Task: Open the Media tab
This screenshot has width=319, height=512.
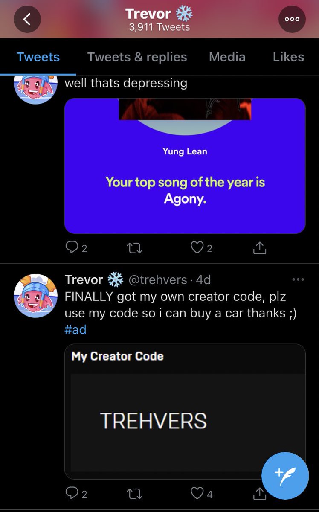Action: [227, 57]
